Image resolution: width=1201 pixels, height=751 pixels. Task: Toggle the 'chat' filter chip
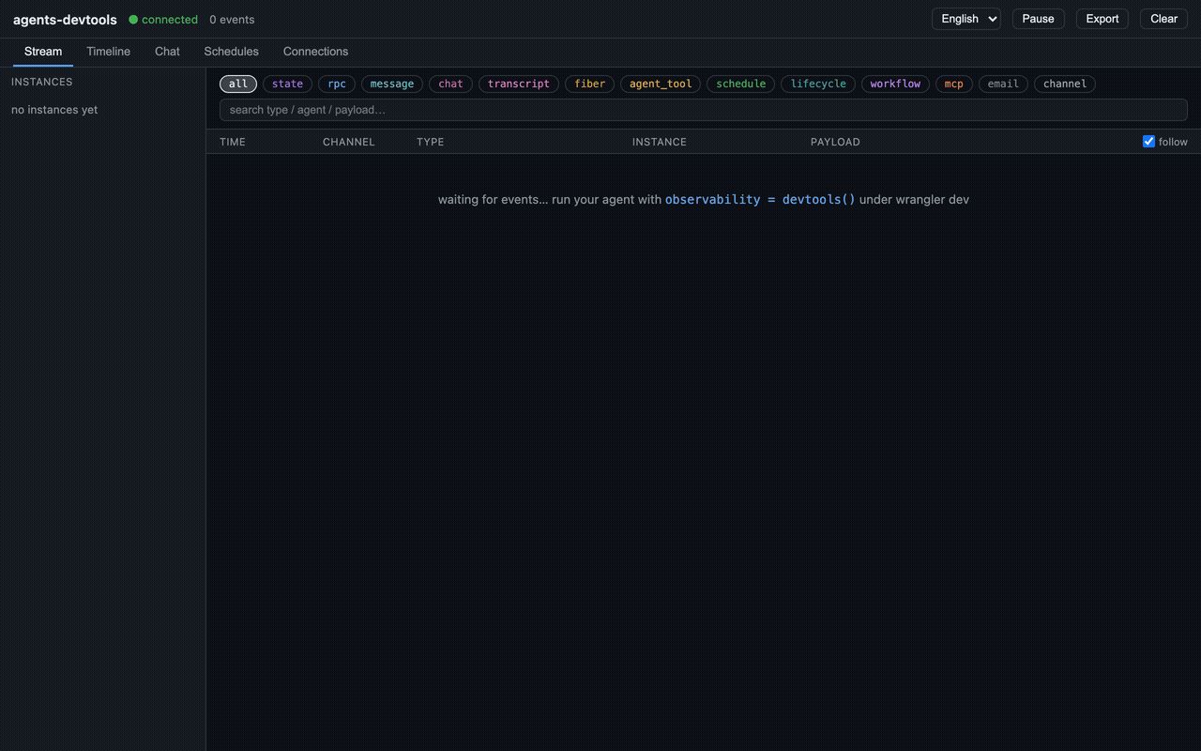[x=450, y=84]
